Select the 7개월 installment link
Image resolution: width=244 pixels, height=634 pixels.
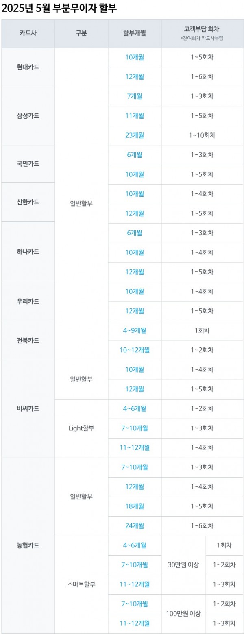click(x=135, y=96)
